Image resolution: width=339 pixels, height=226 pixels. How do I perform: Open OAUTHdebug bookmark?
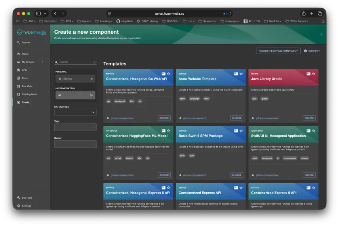147,21
